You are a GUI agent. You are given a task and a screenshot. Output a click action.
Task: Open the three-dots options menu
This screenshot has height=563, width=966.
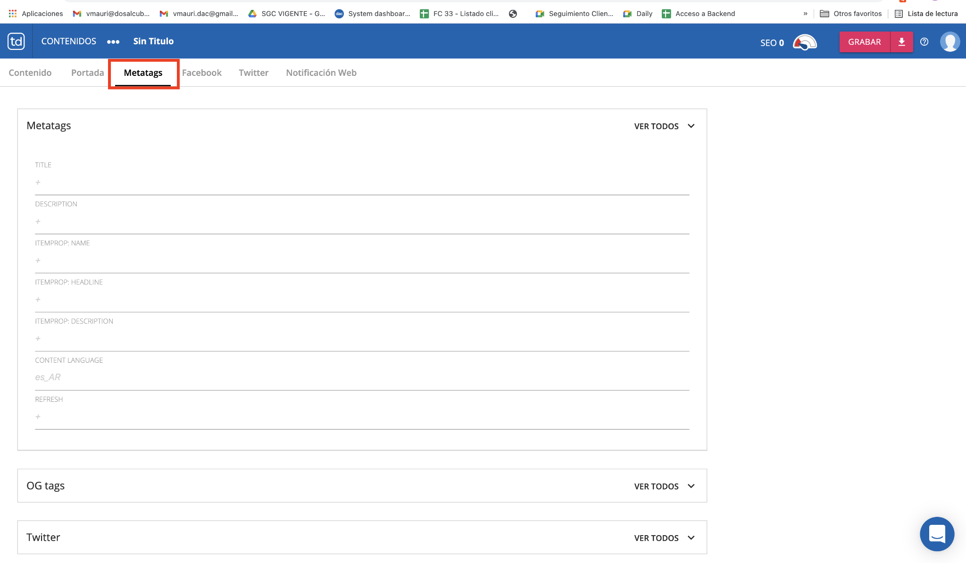point(113,42)
